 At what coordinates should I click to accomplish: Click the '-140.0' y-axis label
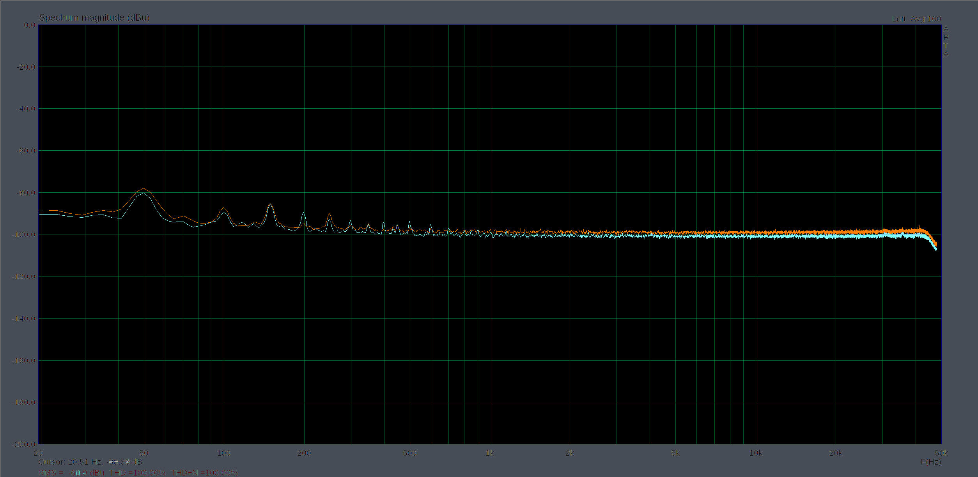pyautogui.click(x=24, y=319)
